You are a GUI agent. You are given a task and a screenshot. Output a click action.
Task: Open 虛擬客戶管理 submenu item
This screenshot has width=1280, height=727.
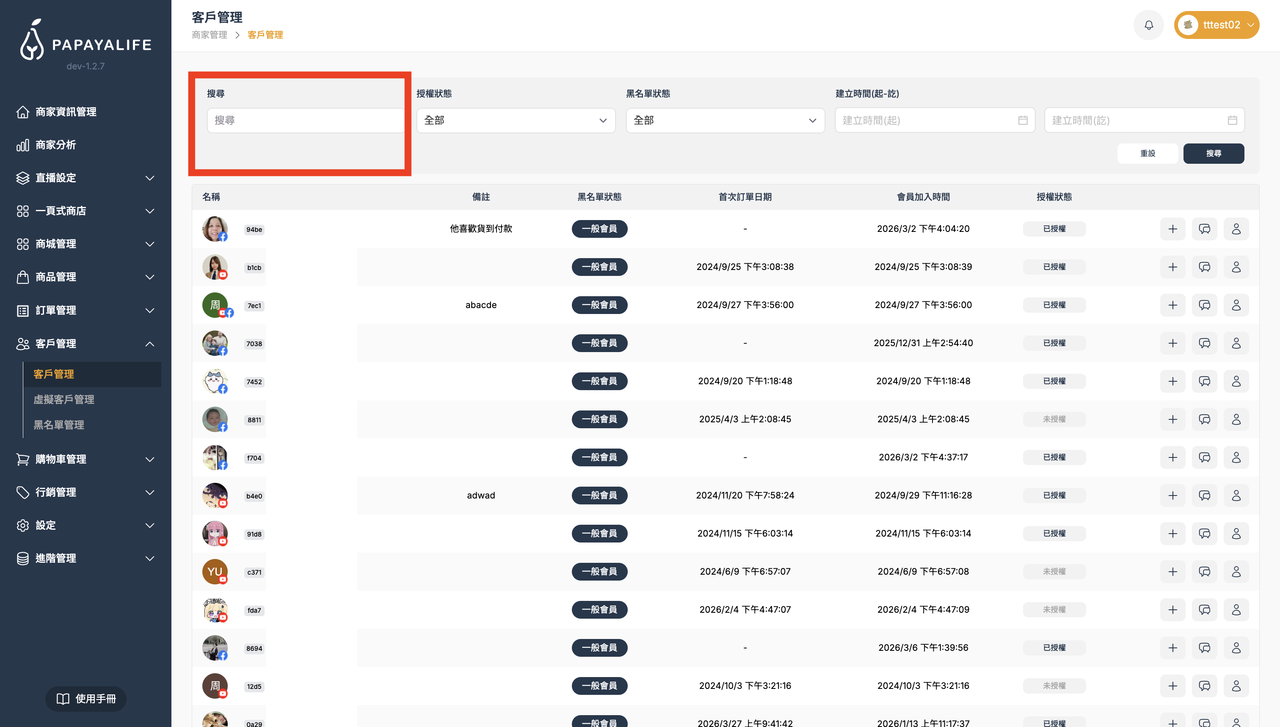tap(64, 399)
